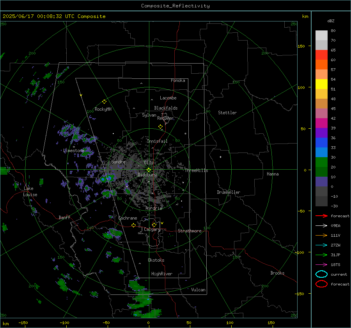351x328 pixels.
Task: Click the yellow diamond marker above Calgary
Action: [154, 225]
